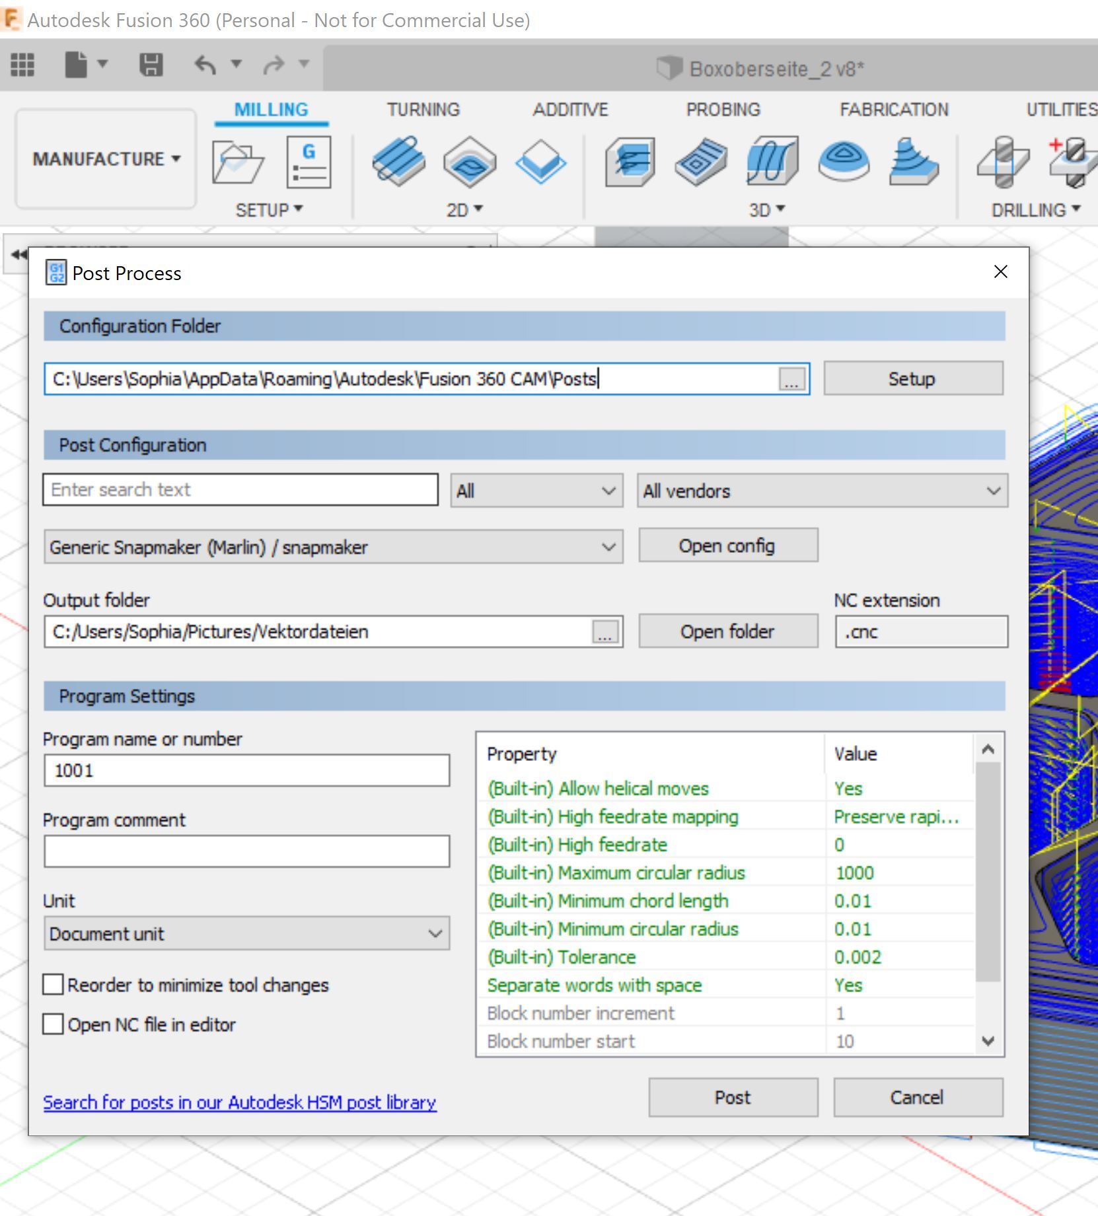The image size is (1098, 1216).
Task: Click the Program name or number field
Action: (x=246, y=770)
